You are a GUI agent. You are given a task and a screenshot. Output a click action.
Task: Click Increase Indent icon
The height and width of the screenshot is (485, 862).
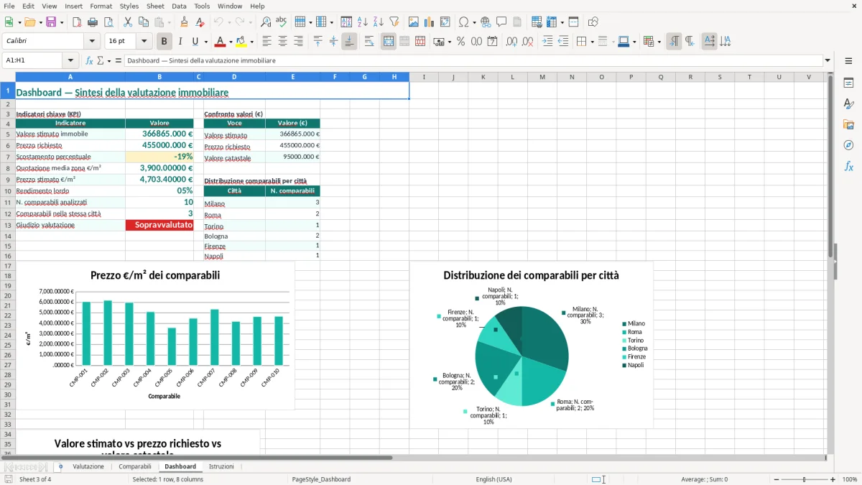click(547, 42)
